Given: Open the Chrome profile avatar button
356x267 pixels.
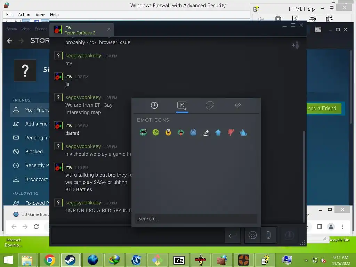Looking at the screenshot, I should coord(331,227).
